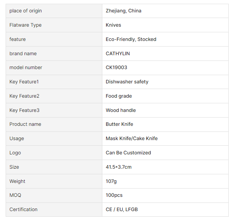Click the 'place of origin' label cell
This screenshot has width=234, height=222.
26,11
